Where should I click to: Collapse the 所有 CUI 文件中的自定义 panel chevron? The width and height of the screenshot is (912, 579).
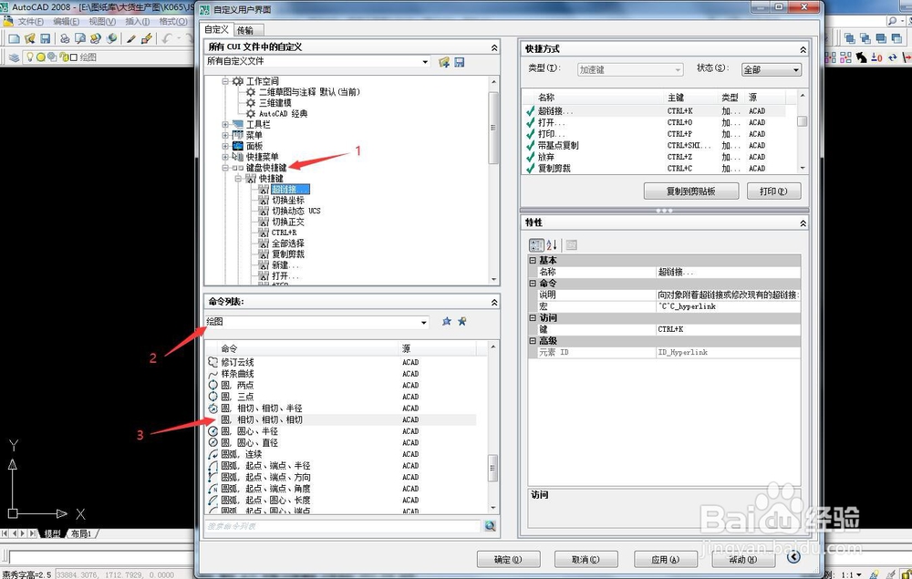click(x=493, y=47)
